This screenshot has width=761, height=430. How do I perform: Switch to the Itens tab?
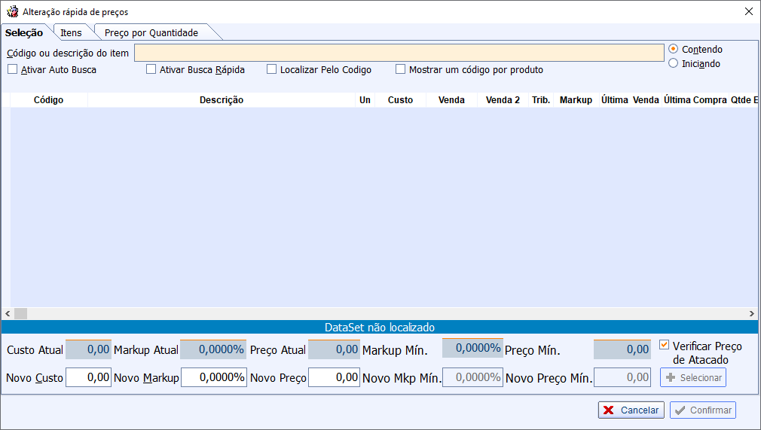point(71,33)
